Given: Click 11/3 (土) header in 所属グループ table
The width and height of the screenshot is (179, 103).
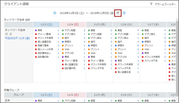Looking at the screenshot, I should pyautogui.click(x=46, y=95).
